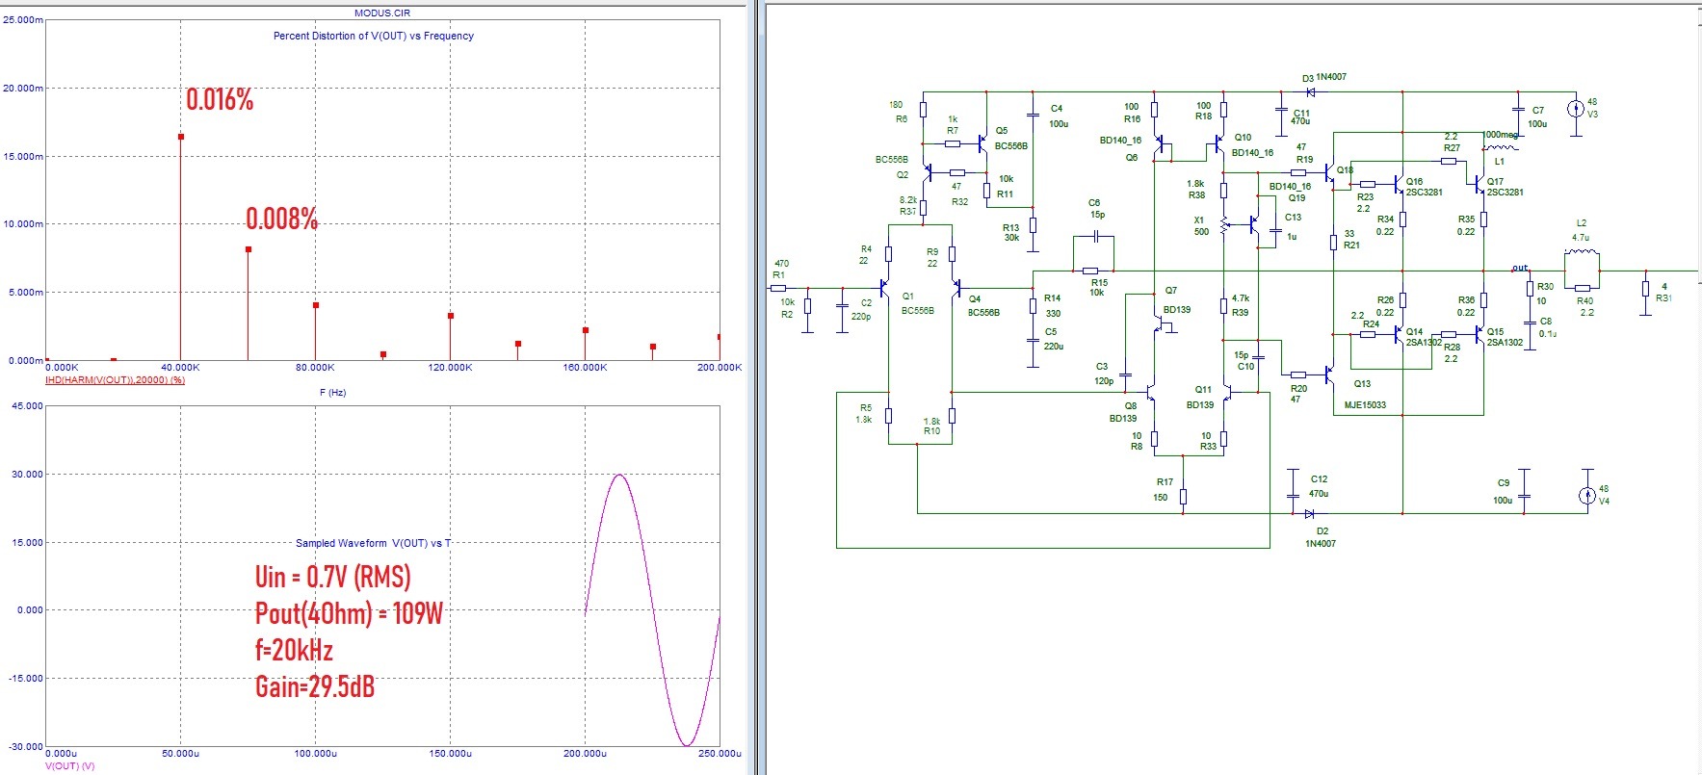
Task: Select the Q17 2SC3281 output transistor
Action: pyautogui.click(x=1479, y=182)
